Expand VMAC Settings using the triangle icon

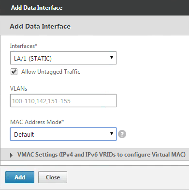click(11, 155)
